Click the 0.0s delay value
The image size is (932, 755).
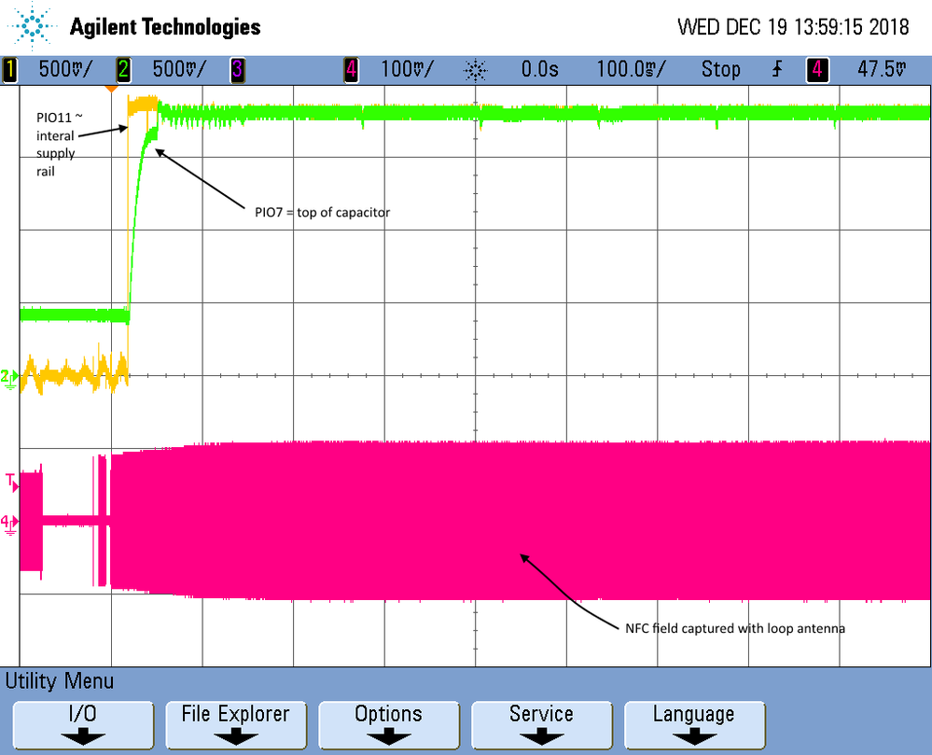click(x=540, y=69)
